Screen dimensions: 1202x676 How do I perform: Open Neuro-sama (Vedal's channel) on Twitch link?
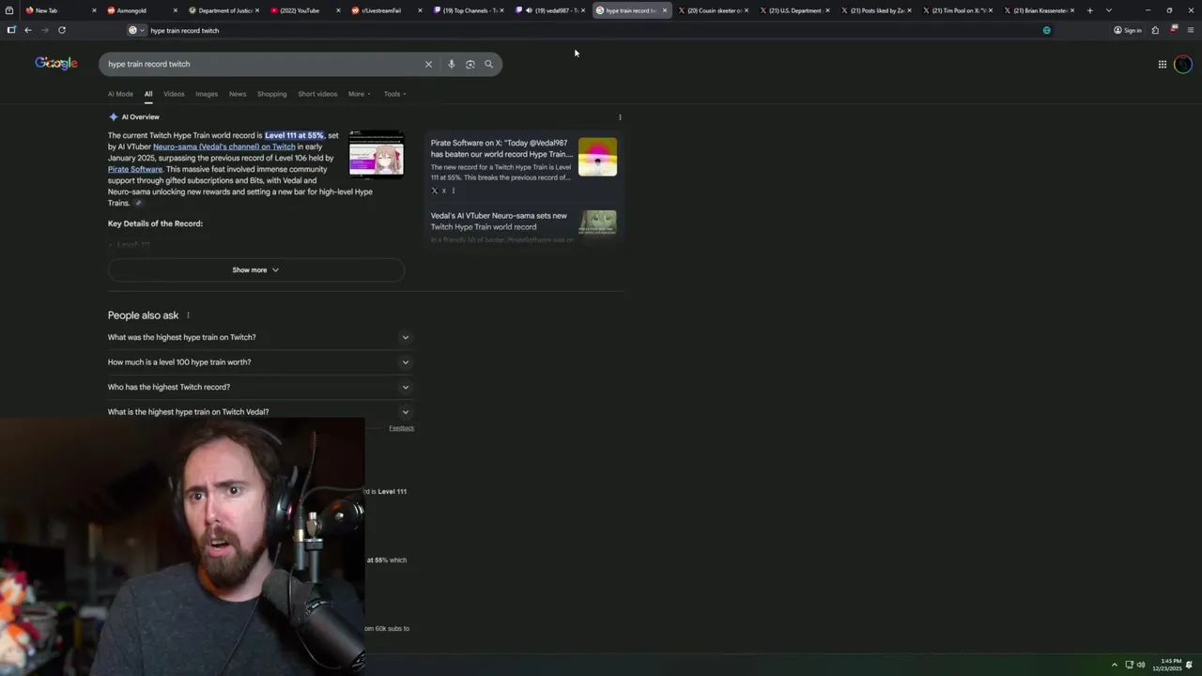click(223, 146)
